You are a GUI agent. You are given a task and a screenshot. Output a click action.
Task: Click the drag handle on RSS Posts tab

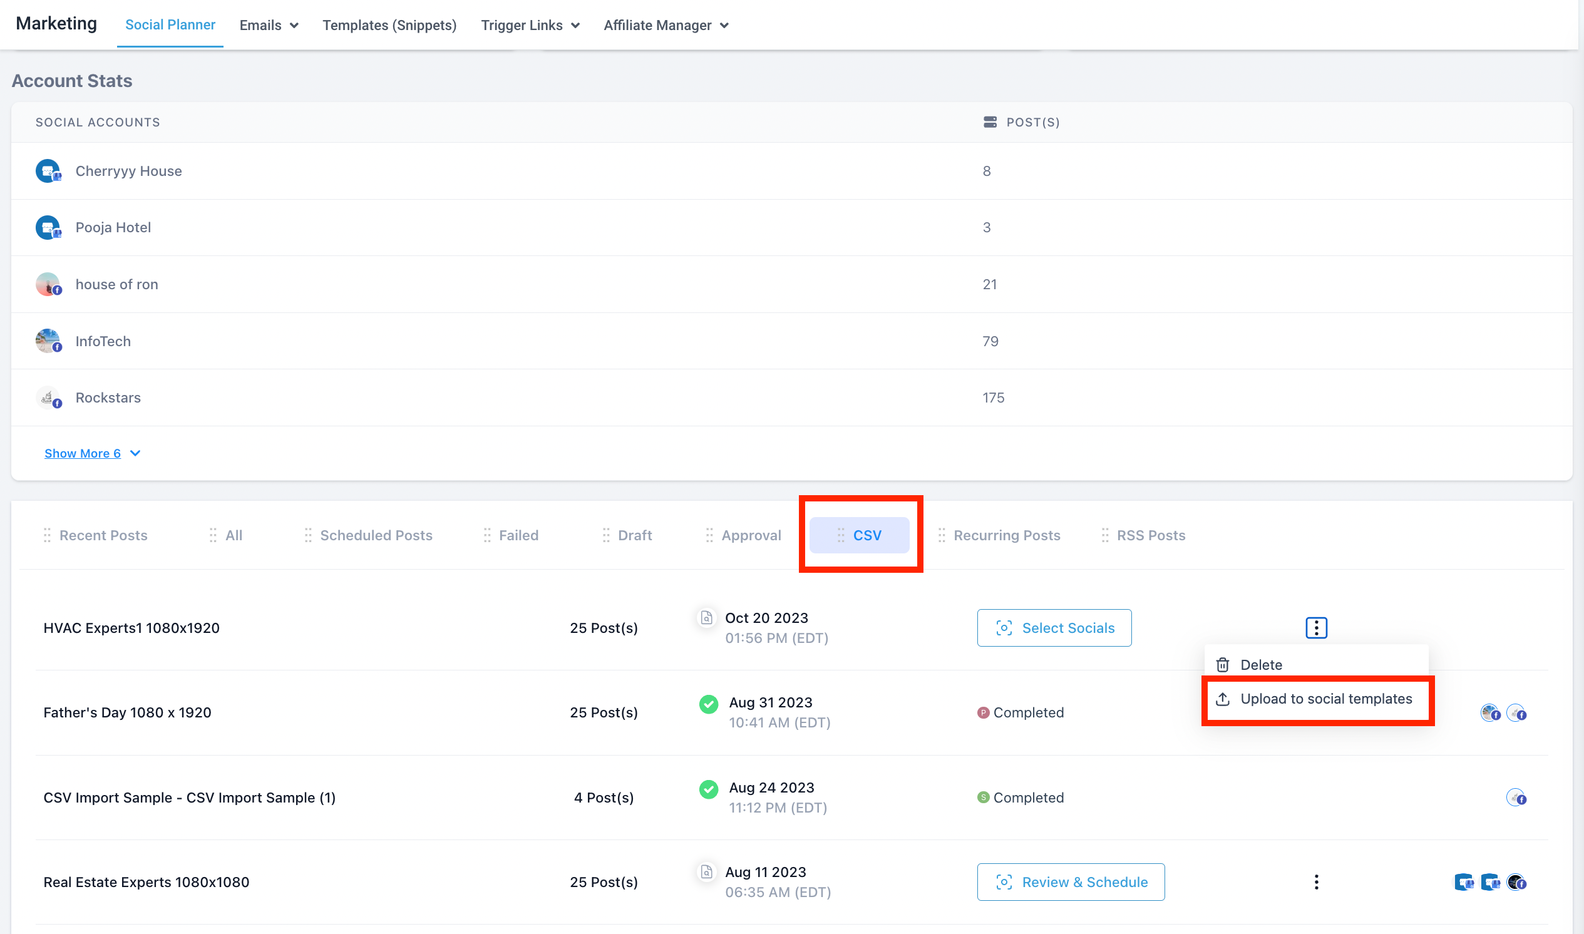coord(1105,536)
